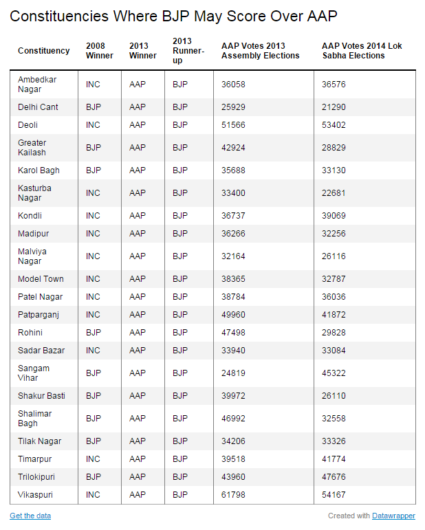Select the Rohini constituency name
The height and width of the screenshot is (530, 425).
[x=30, y=333]
